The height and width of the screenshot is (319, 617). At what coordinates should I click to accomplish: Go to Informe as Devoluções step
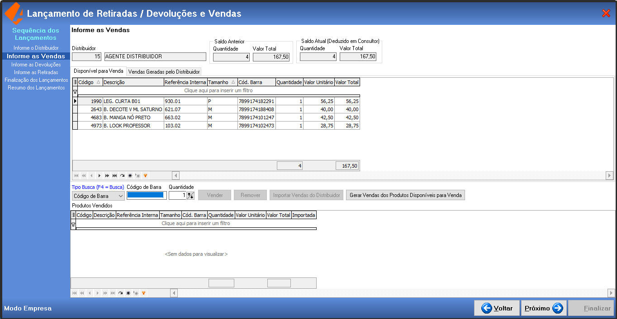[x=36, y=65]
